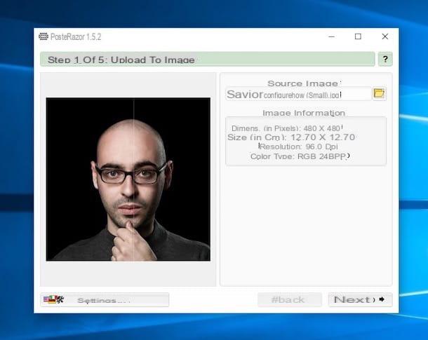Image resolution: width=428 pixels, height=340 pixels.
Task: Click the Source Image label
Action: (303, 83)
